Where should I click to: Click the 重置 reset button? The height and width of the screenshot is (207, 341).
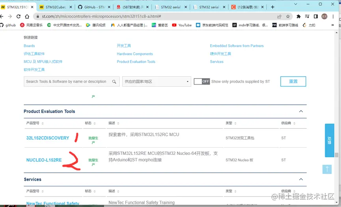point(293,81)
